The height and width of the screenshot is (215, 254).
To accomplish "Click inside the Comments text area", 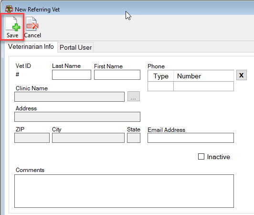I will point(124,191).
